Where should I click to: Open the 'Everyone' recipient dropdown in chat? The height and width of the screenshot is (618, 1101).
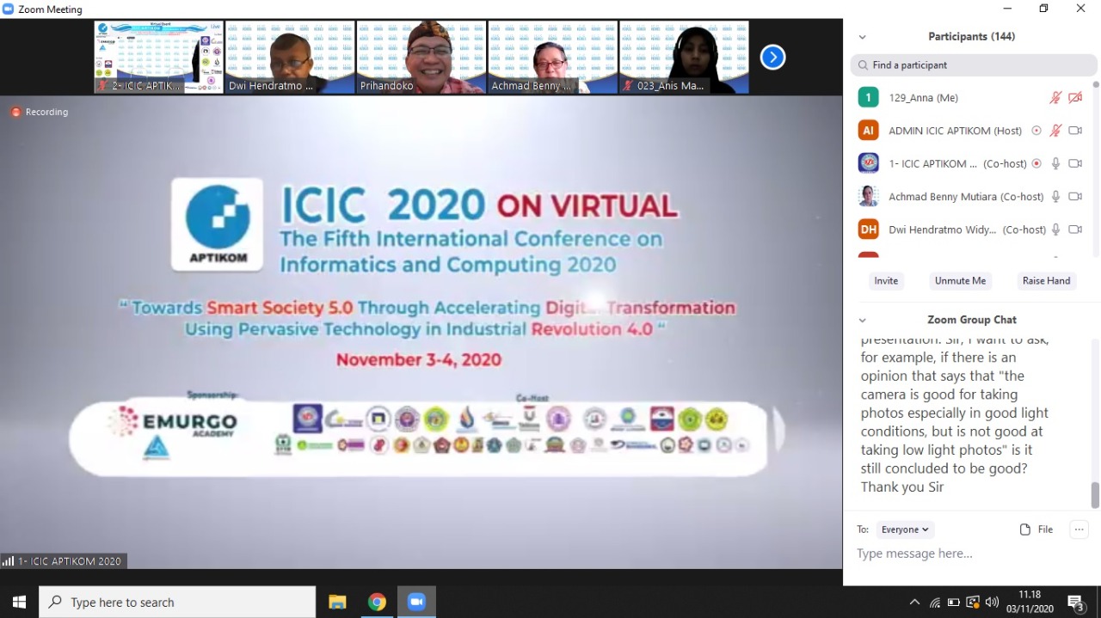(x=905, y=529)
